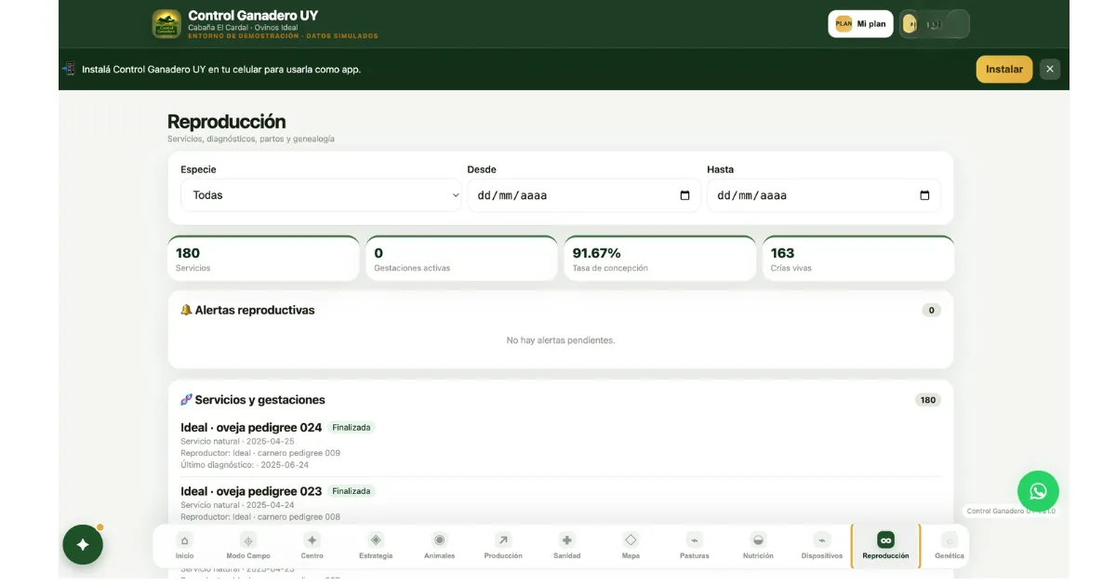Viewport: 1116px width, 586px height.
Task: Go to the Estrategia section
Action: point(376,546)
